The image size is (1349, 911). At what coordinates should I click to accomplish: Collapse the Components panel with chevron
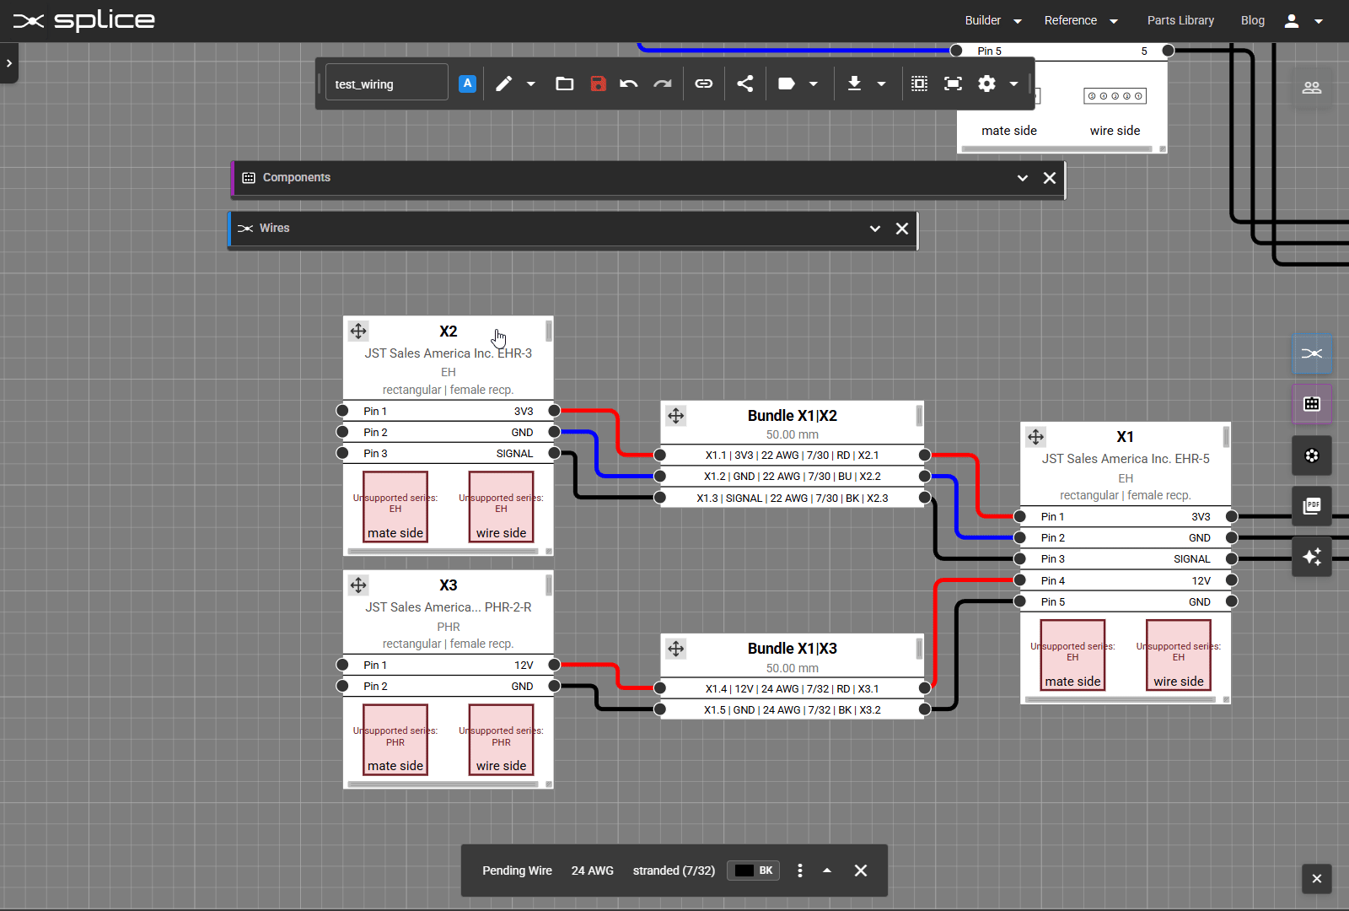tap(1023, 178)
